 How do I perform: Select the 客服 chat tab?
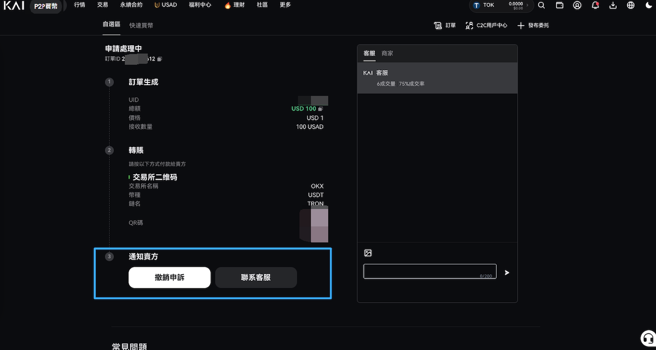click(369, 54)
